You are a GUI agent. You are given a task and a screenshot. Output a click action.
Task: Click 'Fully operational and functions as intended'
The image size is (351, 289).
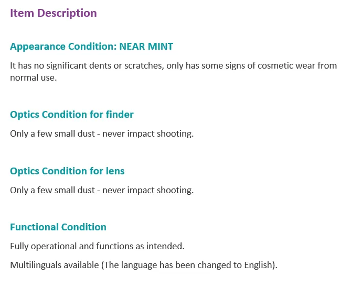[97, 246]
